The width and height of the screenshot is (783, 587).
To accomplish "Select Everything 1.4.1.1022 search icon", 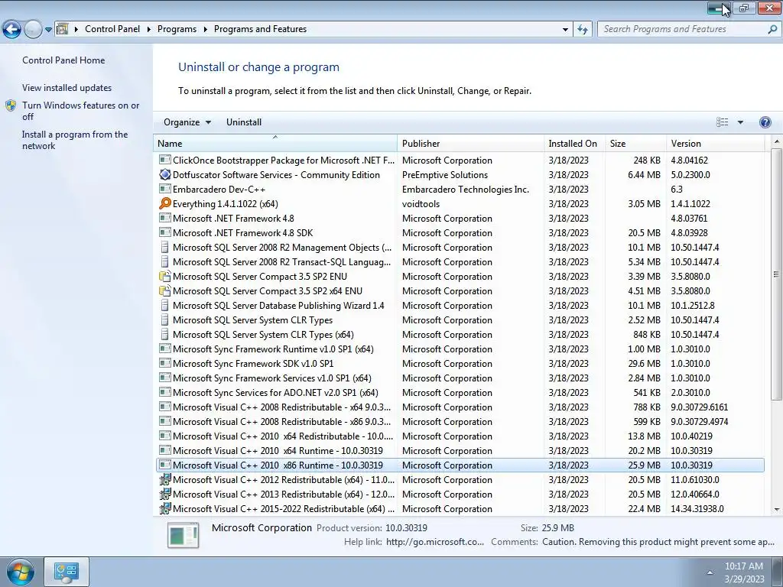I will pos(165,203).
